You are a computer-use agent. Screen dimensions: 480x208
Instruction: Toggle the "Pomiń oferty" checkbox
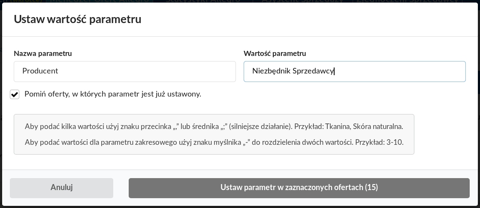pyautogui.click(x=15, y=94)
